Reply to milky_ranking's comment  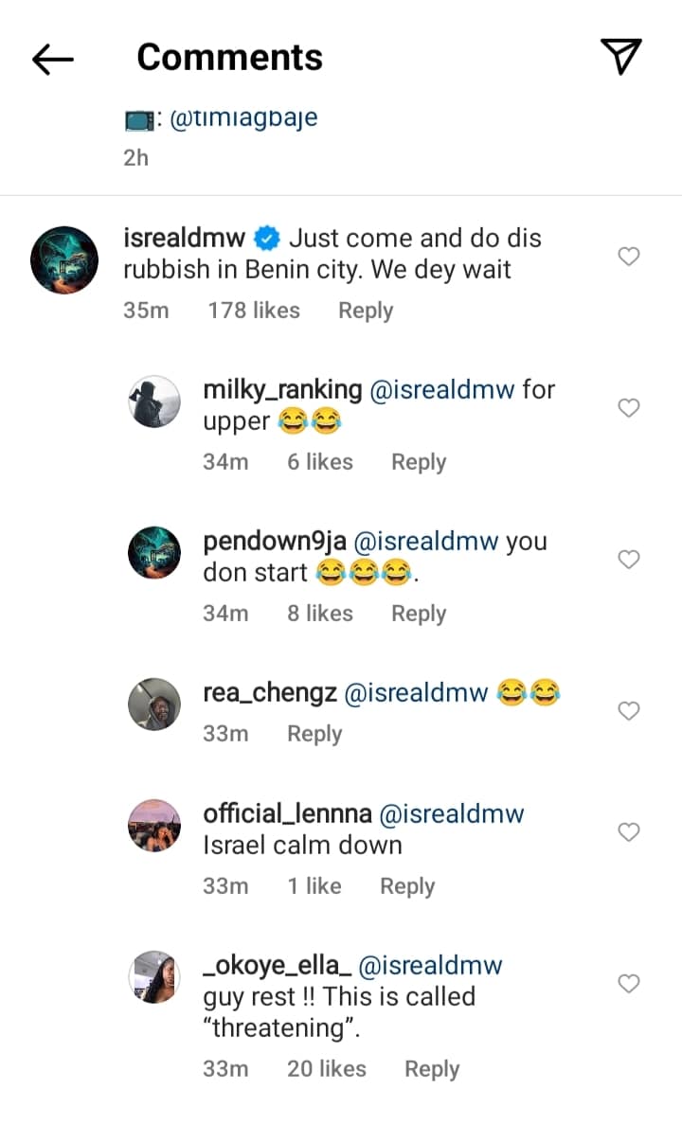(419, 462)
